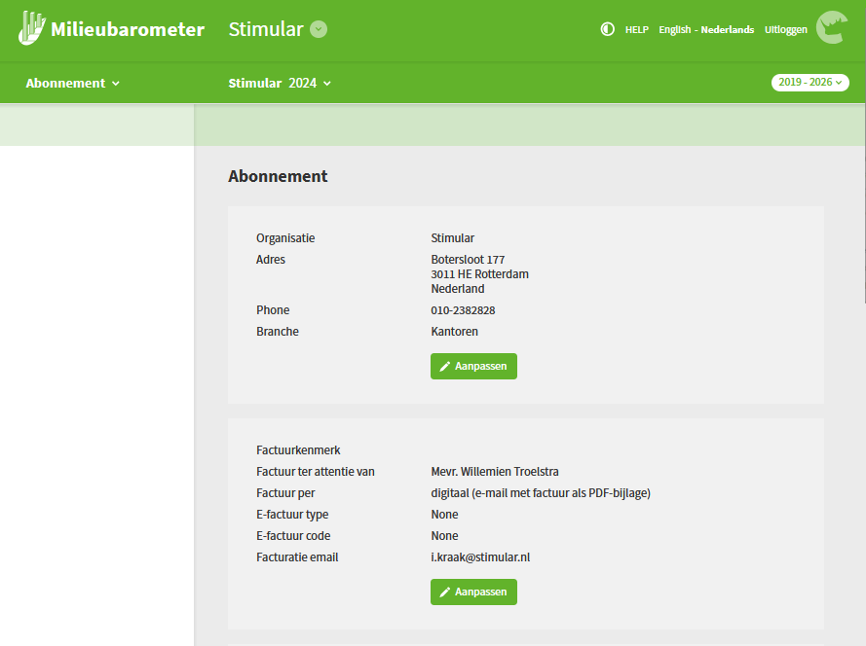
Task: Open the HELP link
Action: [636, 30]
